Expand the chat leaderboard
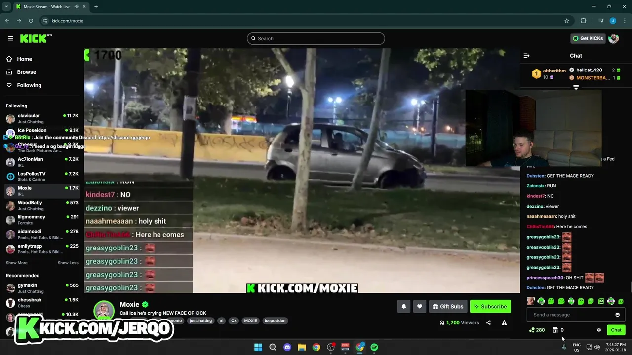 (576, 87)
